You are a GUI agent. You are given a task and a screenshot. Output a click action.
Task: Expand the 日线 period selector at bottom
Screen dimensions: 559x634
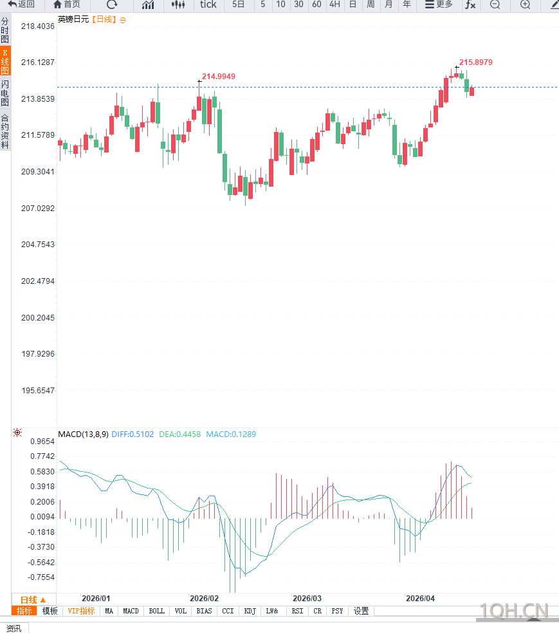(33, 600)
